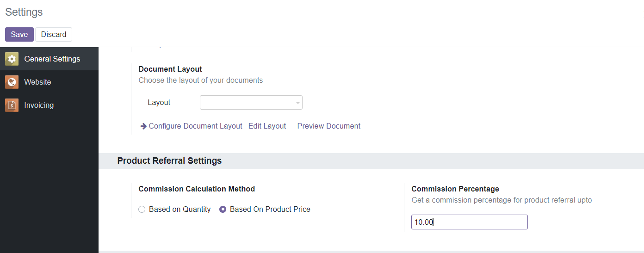The height and width of the screenshot is (253, 644).
Task: Select the Based on Quantity radio button
Action: pyautogui.click(x=142, y=210)
